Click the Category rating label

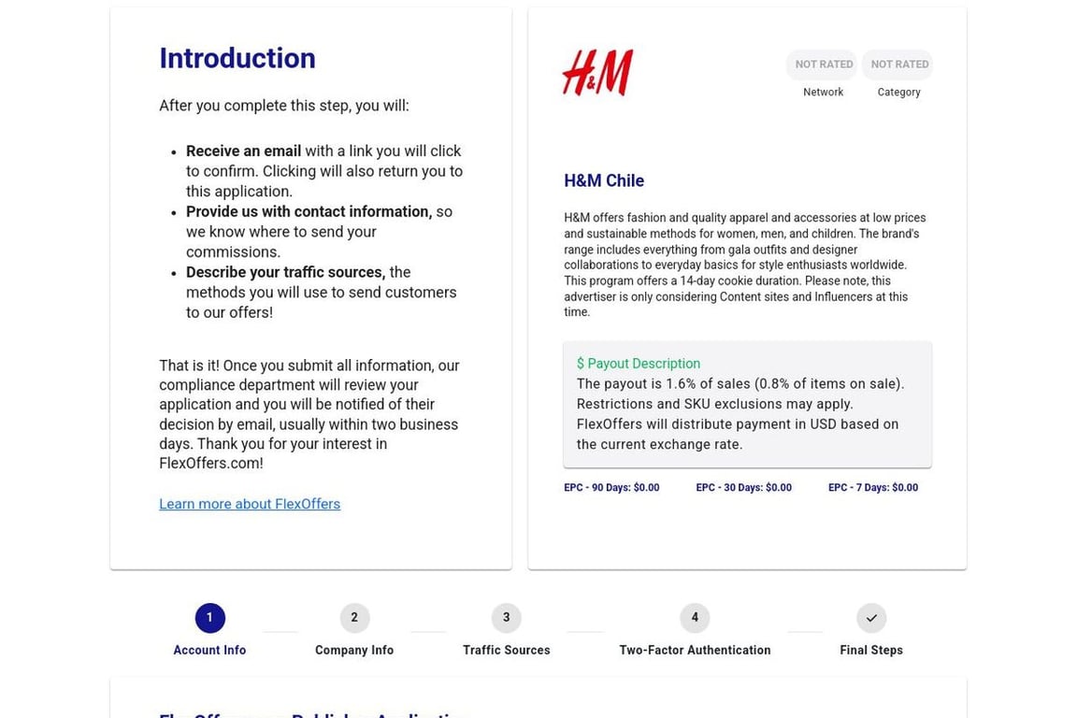click(x=898, y=92)
